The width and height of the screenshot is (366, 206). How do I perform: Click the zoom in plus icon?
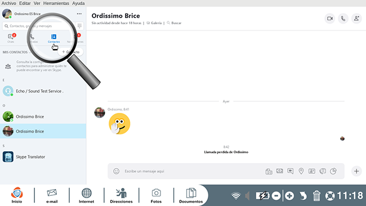[x=289, y=196]
